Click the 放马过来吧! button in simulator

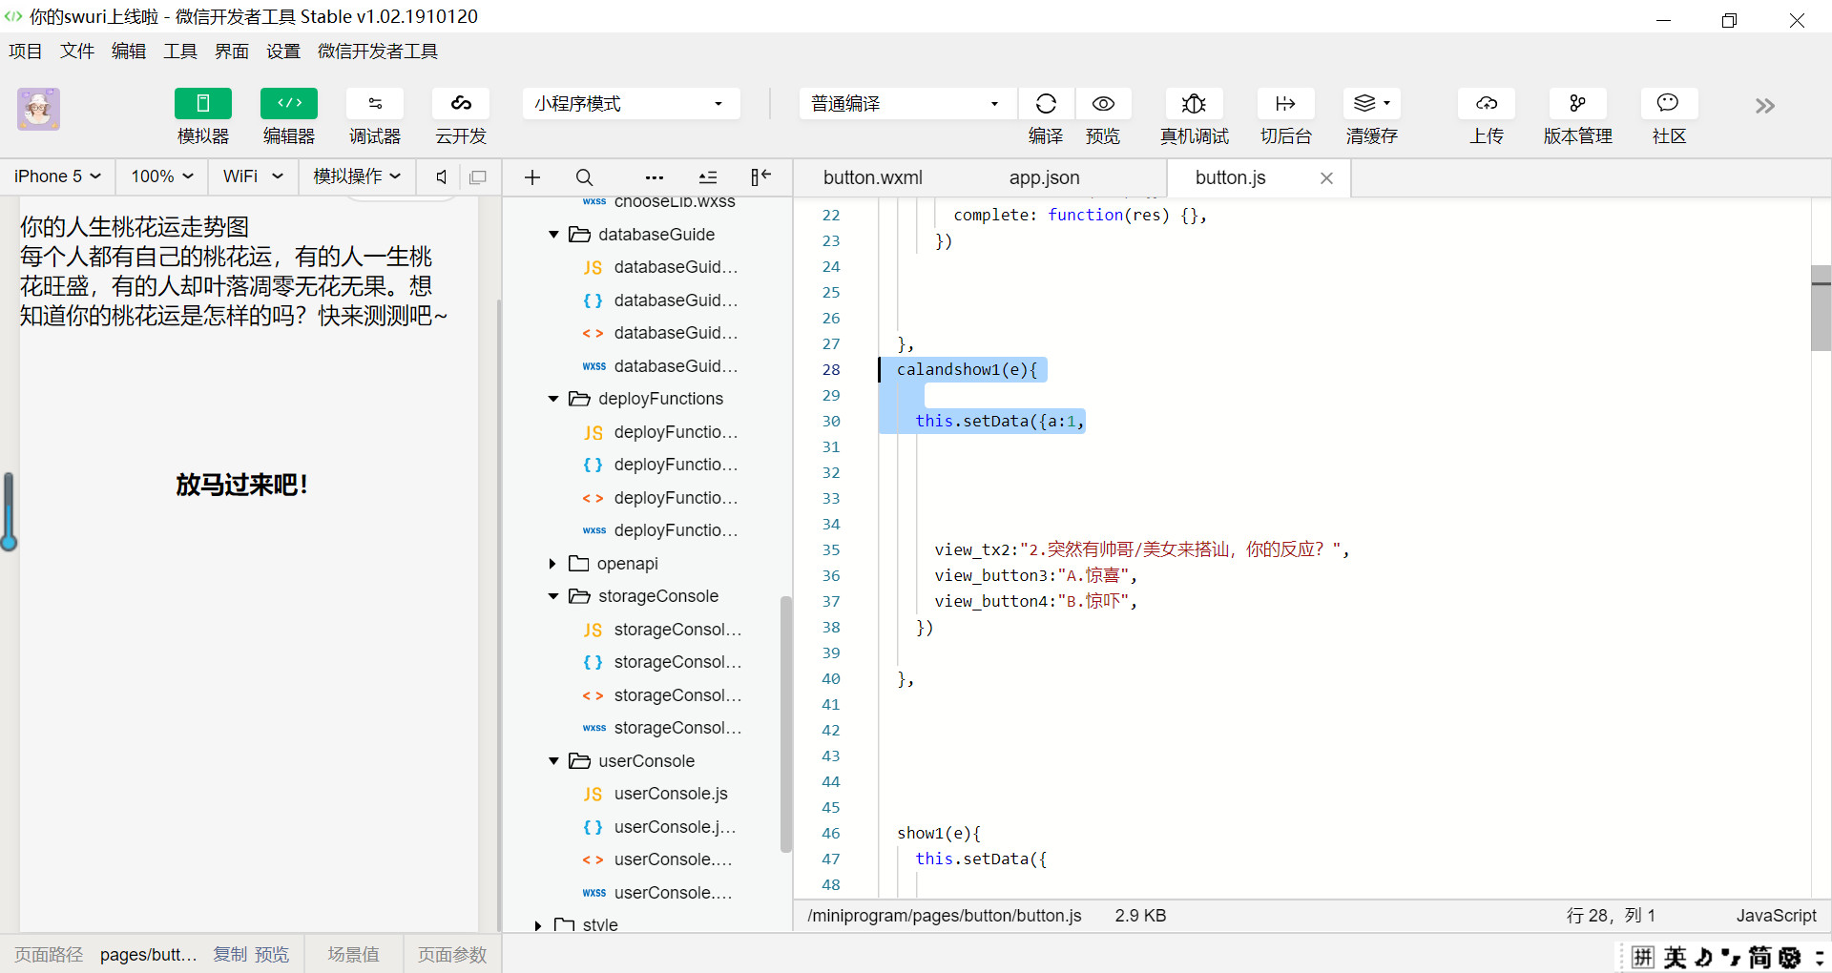(x=241, y=485)
